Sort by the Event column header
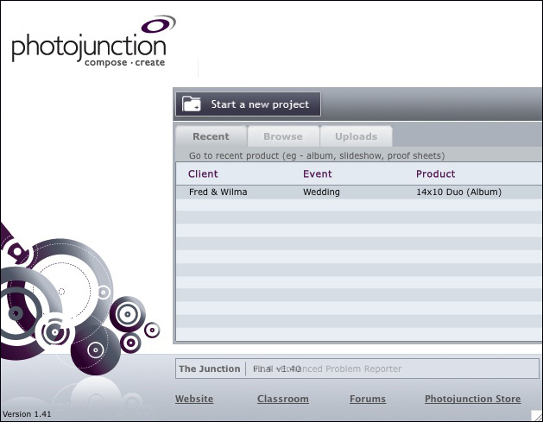Viewport: 543px width, 422px height. (317, 173)
